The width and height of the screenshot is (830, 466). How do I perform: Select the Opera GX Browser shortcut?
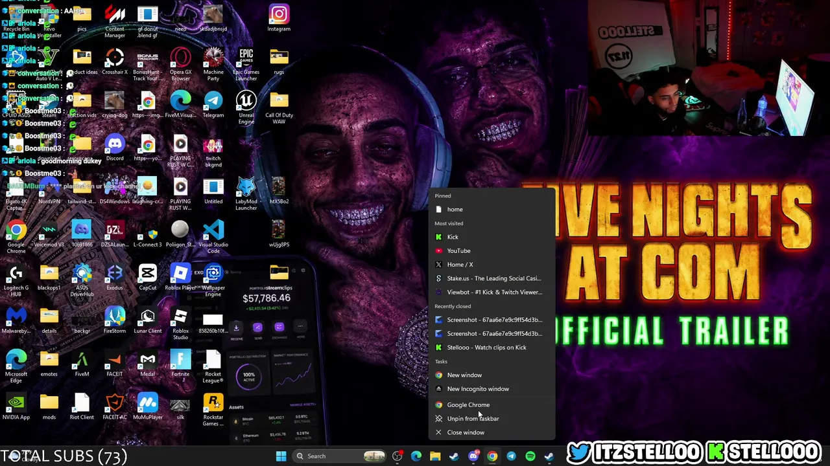coord(180,65)
